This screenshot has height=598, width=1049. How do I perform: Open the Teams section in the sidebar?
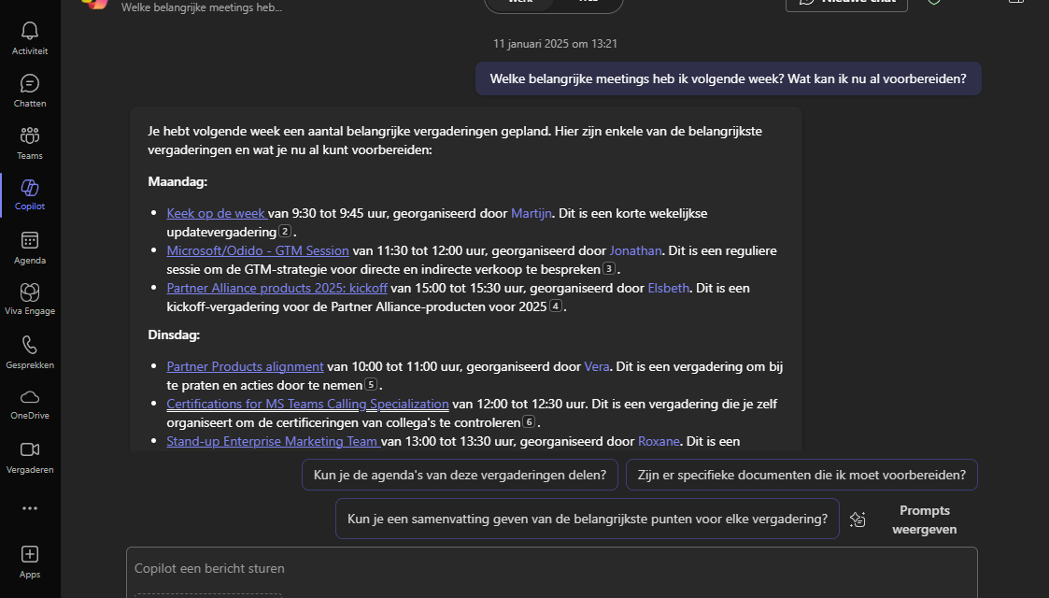[30, 143]
